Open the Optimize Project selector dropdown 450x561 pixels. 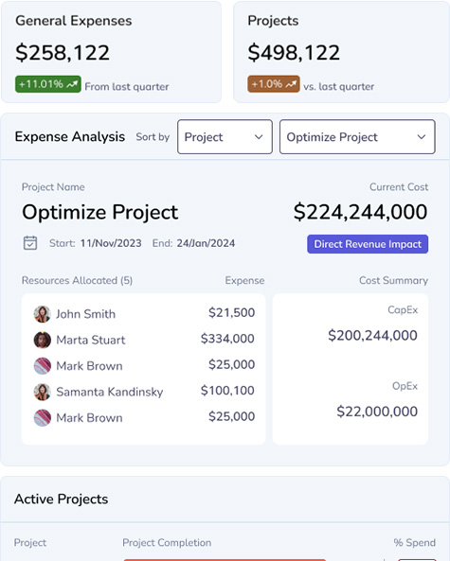(x=357, y=136)
